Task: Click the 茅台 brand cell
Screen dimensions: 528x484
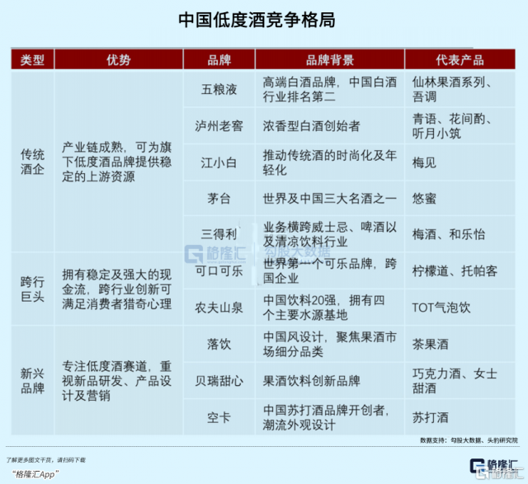Action: (x=219, y=199)
